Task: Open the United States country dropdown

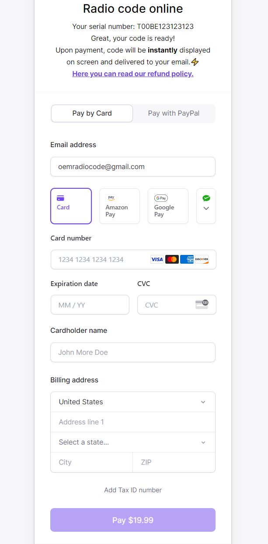Action: click(x=132, y=402)
